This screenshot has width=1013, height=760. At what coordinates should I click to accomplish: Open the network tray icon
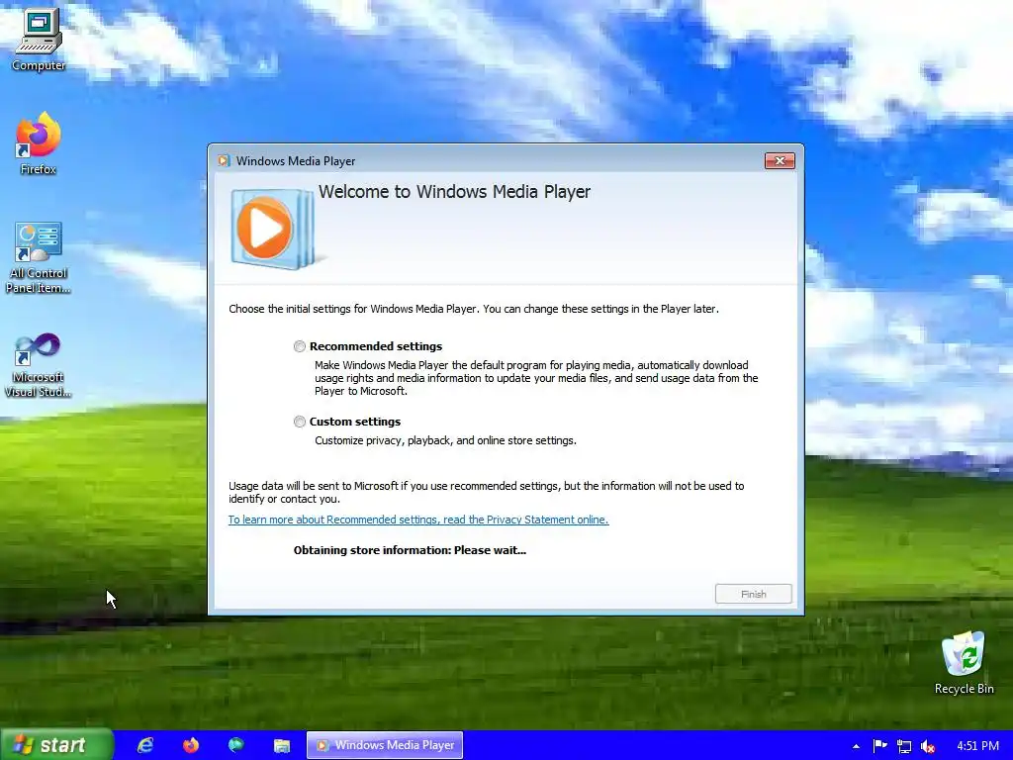904,746
